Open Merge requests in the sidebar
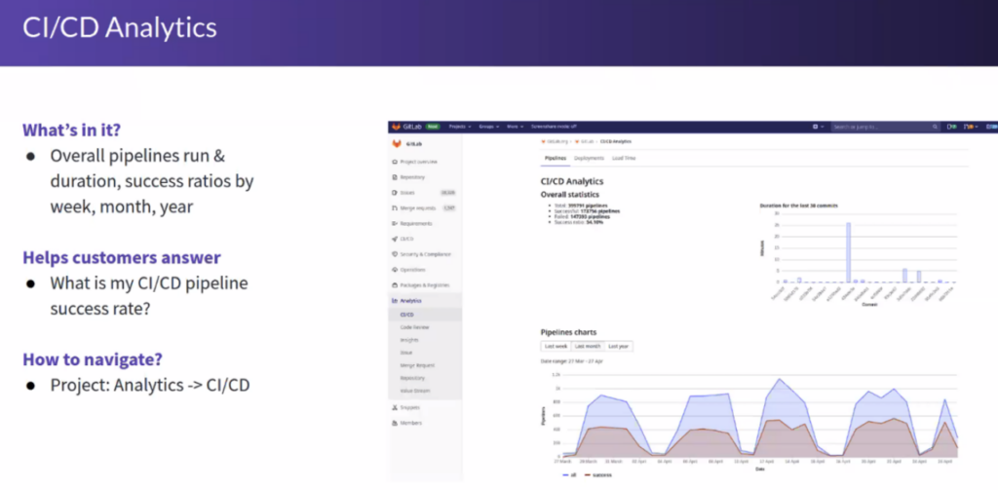Screen dimensions: 998x490 coord(417,207)
